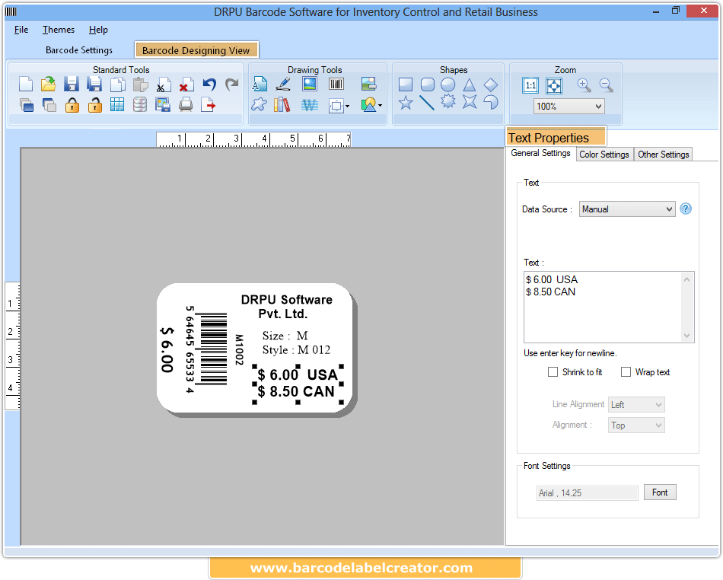This screenshot has width=723, height=580.
Task: Bring the object to front
Action: [27, 105]
